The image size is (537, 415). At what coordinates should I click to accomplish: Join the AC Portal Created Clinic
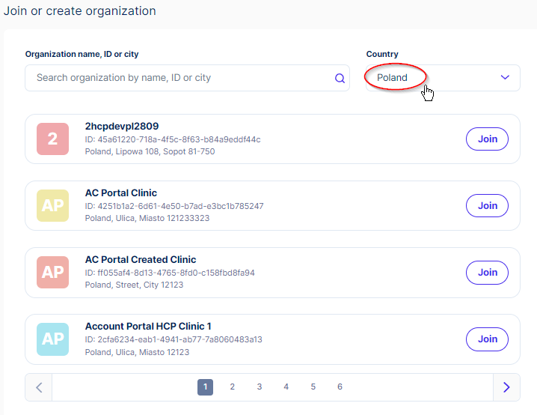pos(487,273)
